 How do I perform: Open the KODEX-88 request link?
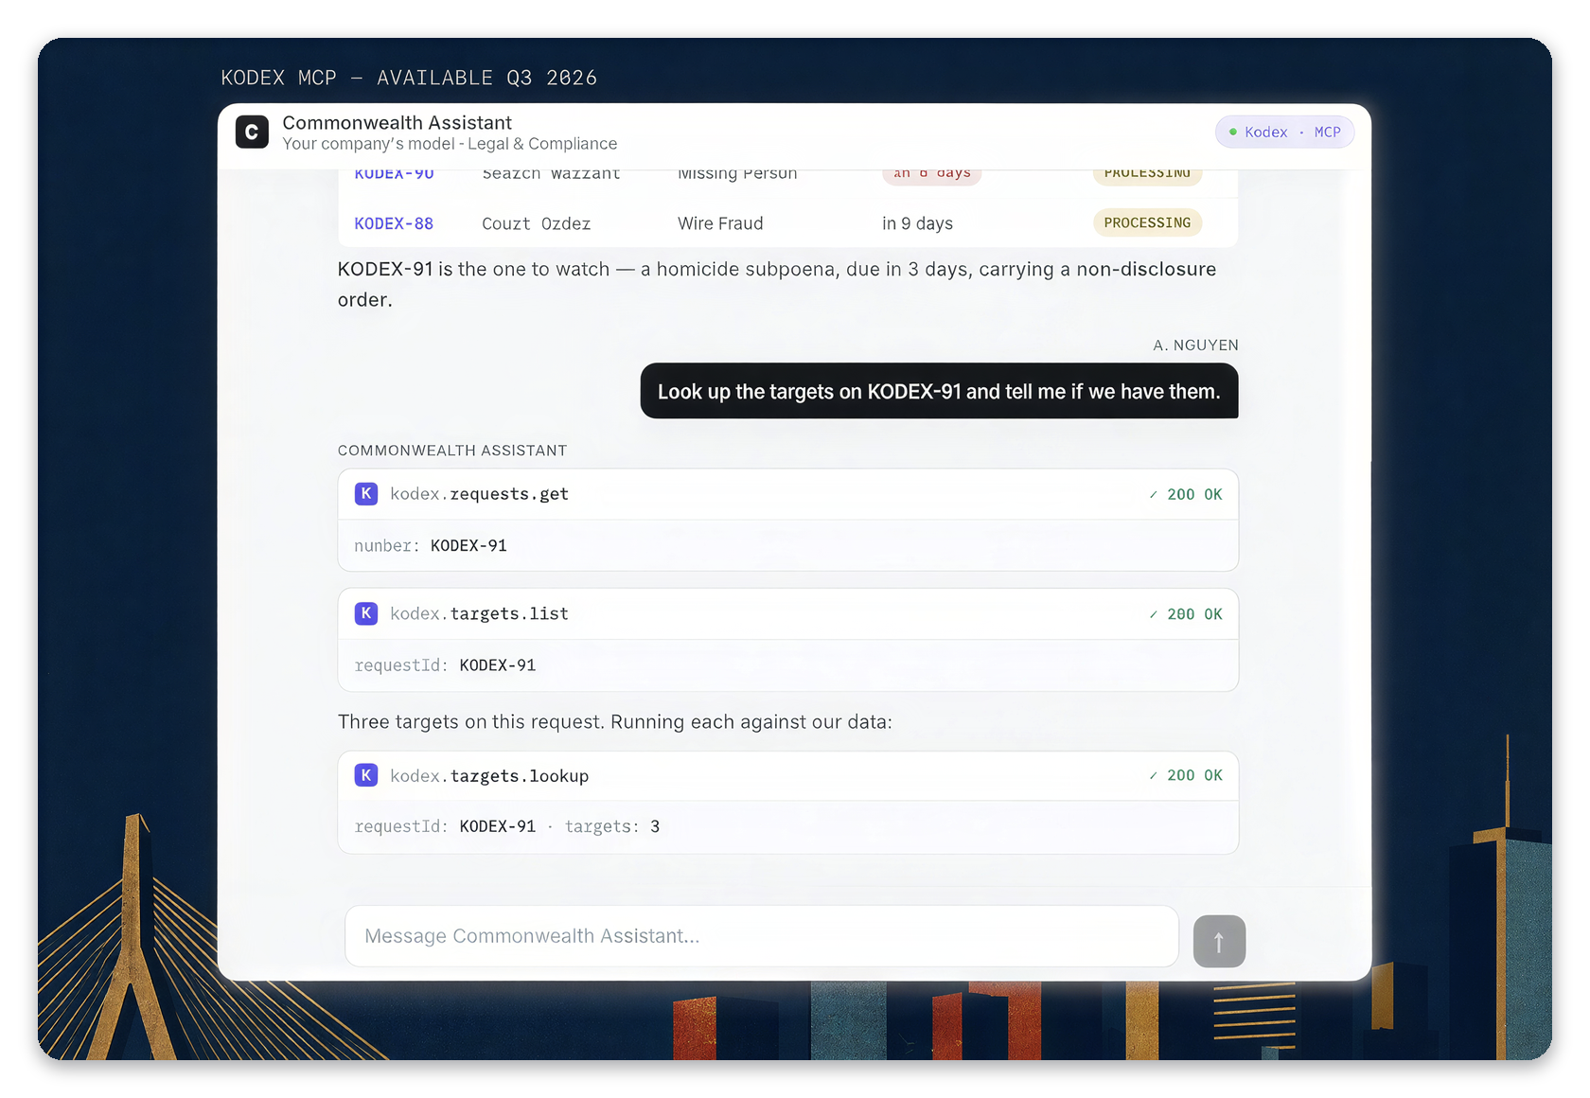pos(394,223)
